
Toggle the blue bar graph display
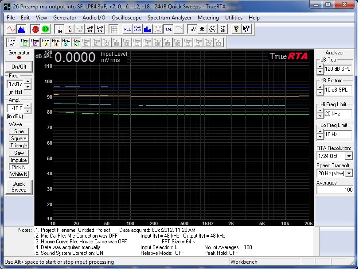[x=148, y=29]
